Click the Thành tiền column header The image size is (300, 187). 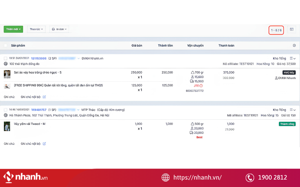pos(165,45)
